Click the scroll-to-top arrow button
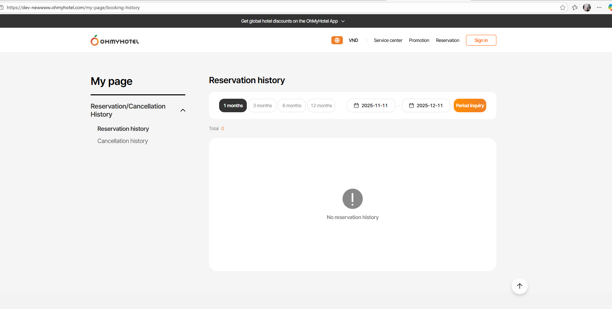Screen dimensions: 612x309 pyautogui.click(x=519, y=286)
